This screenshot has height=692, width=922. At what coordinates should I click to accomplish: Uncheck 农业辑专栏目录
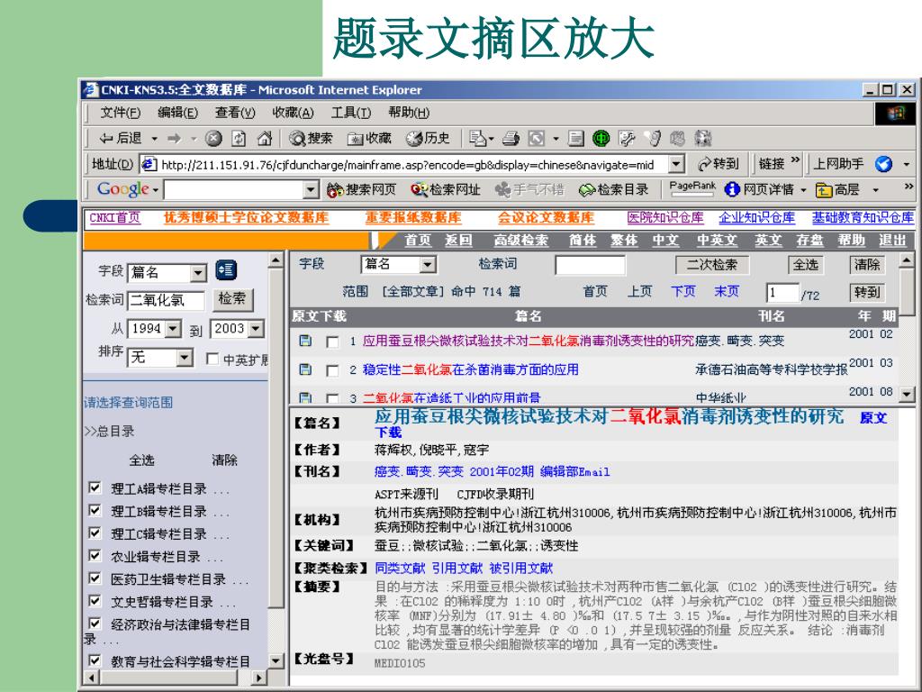[x=94, y=555]
